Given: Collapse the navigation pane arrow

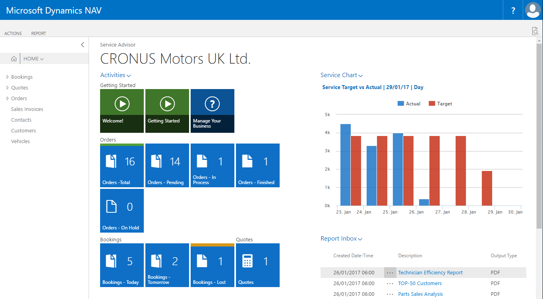Looking at the screenshot, I should [x=83, y=45].
